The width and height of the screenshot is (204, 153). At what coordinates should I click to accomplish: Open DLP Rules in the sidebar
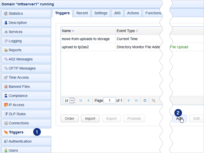[x=26, y=114]
